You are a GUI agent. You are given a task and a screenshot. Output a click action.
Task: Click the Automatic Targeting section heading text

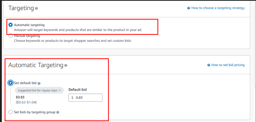[x=36, y=65]
